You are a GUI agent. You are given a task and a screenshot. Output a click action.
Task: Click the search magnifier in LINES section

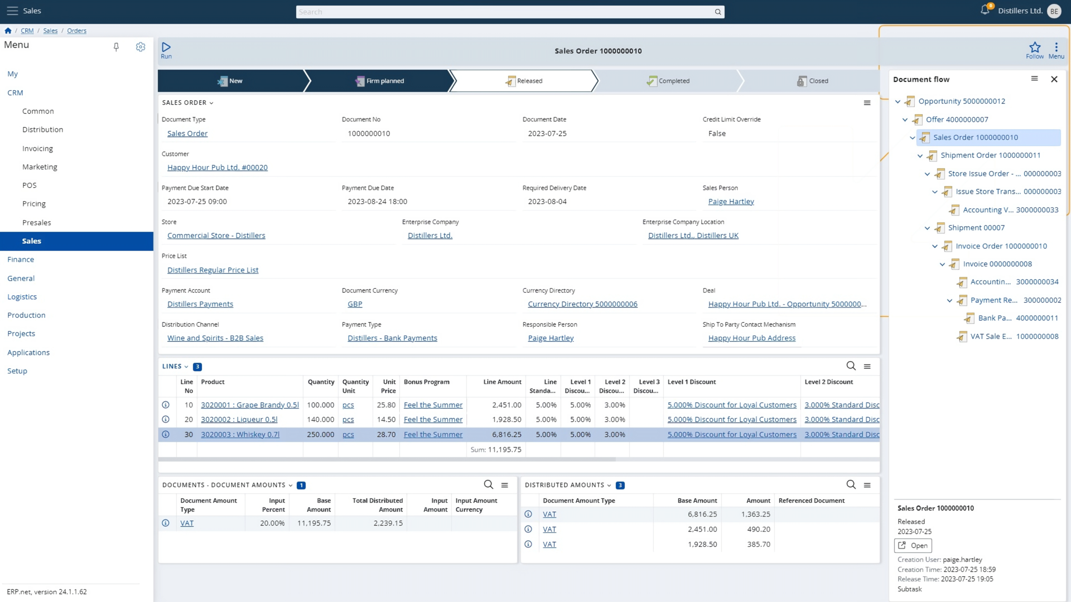coord(850,366)
